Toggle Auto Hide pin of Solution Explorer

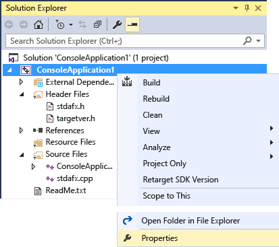pos(247,8)
